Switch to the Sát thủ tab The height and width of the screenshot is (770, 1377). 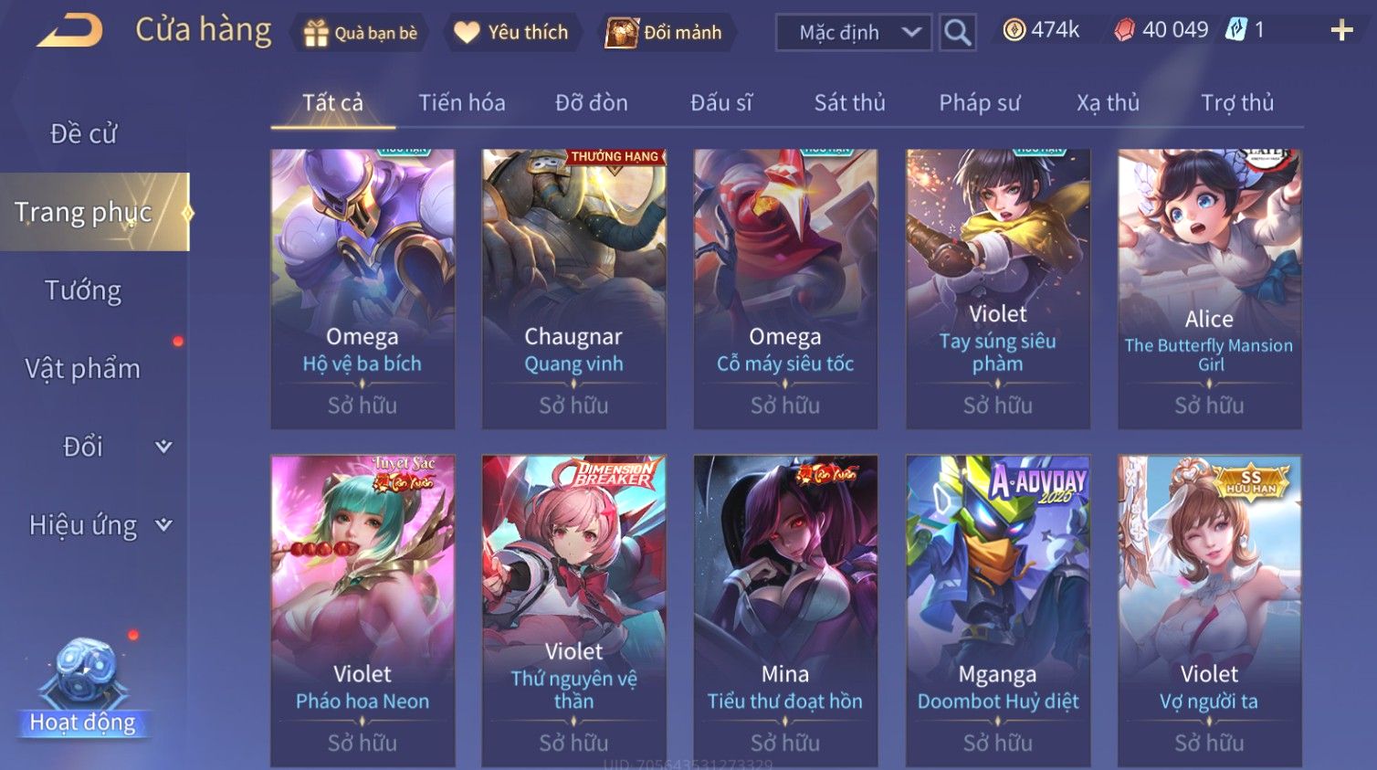pos(849,102)
